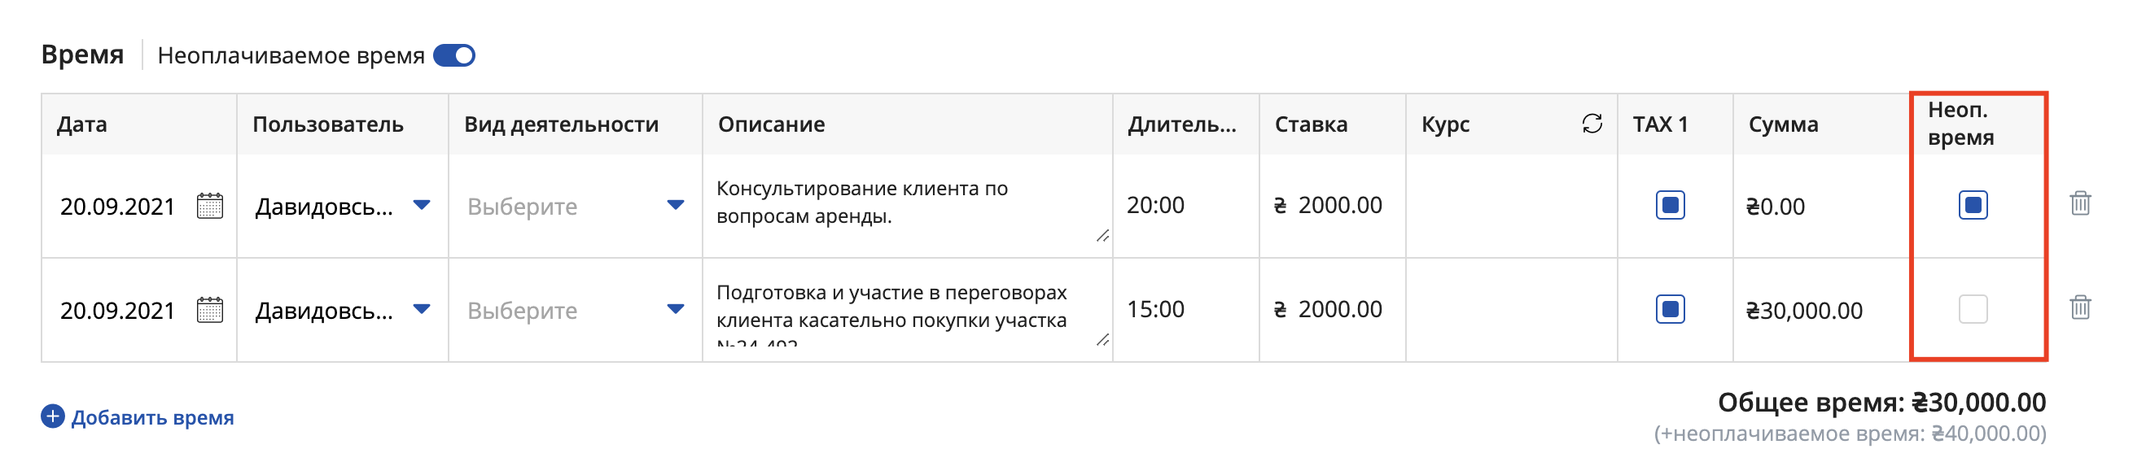Uncheck TAX 1 checkbox in second row
The width and height of the screenshot is (2133, 462).
1670,309
